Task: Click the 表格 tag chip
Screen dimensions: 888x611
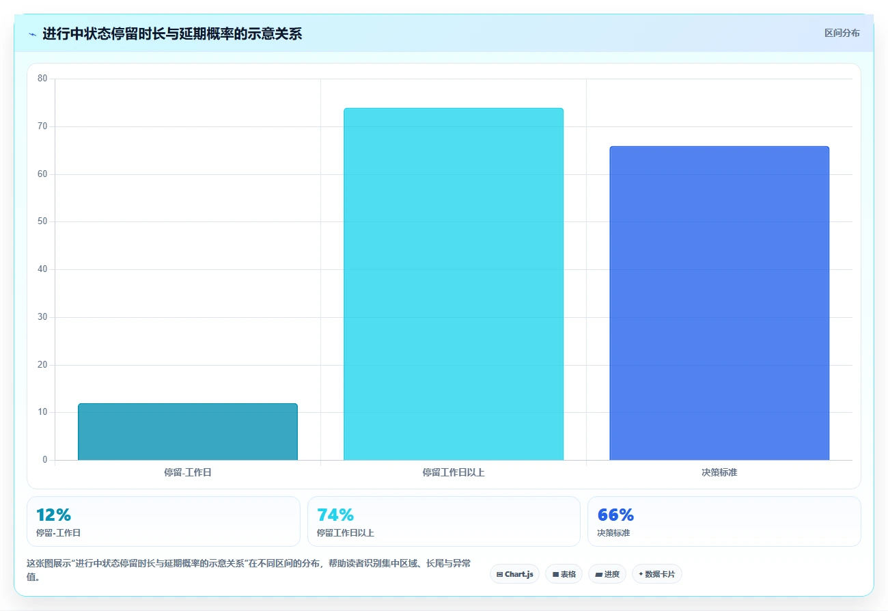Action: click(564, 574)
